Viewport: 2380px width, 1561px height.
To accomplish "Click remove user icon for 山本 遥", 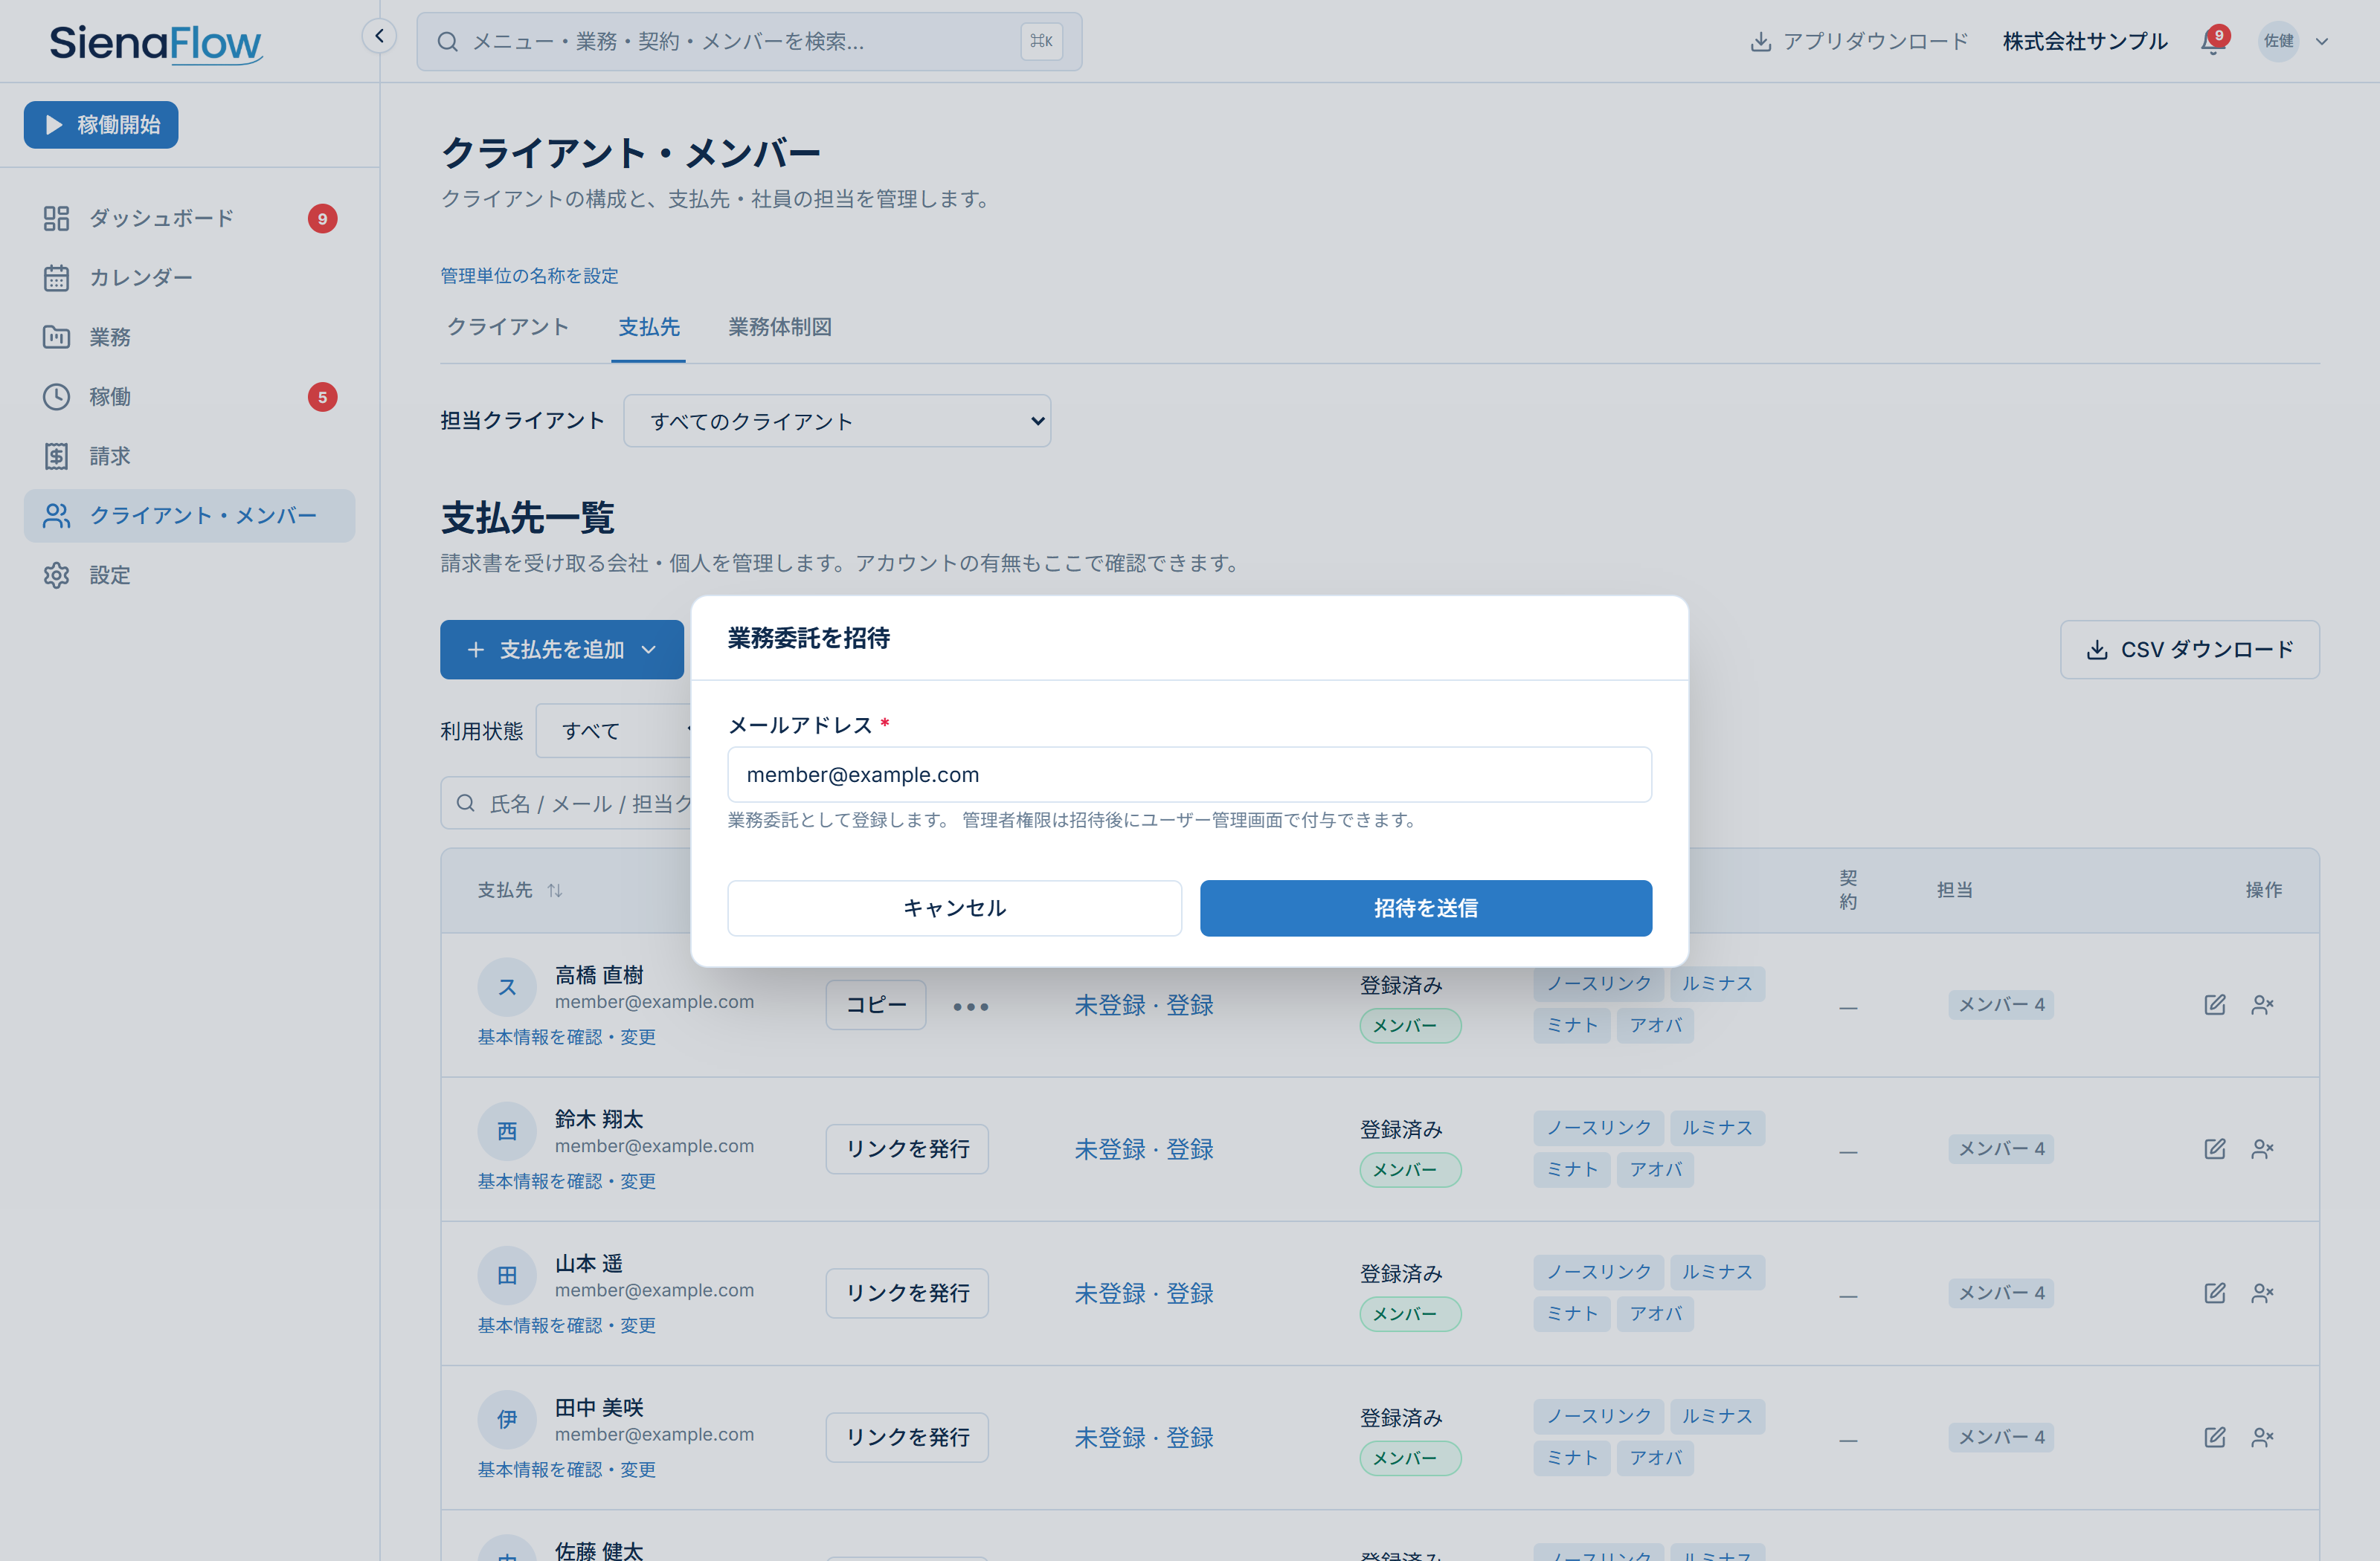I will [2262, 1293].
